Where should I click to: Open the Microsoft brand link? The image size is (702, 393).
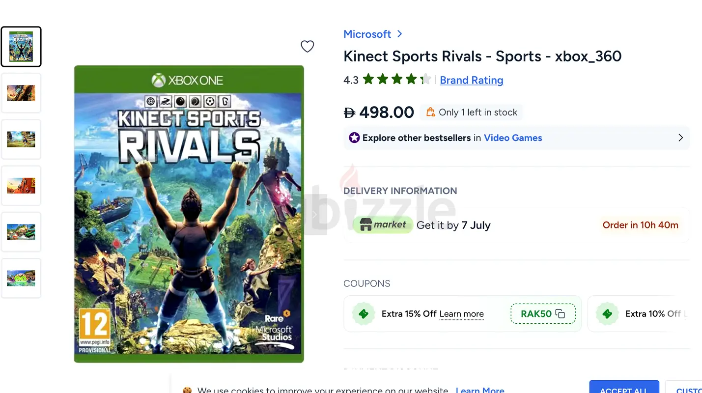tap(367, 34)
